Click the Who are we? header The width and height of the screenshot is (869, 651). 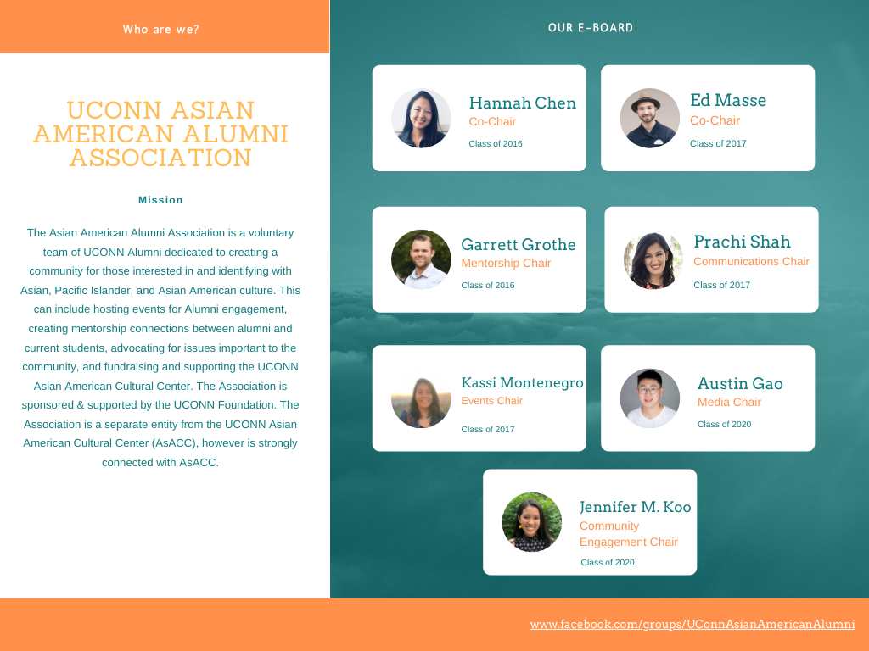point(160,30)
